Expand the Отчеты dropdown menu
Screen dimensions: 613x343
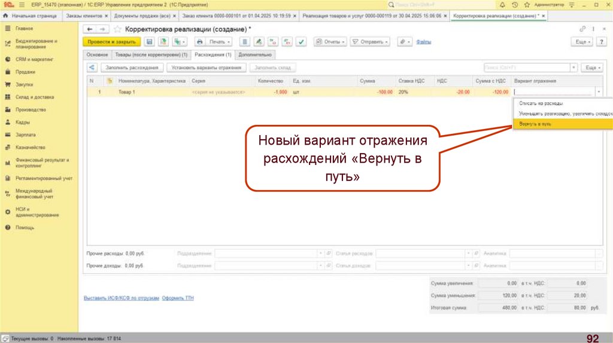pyautogui.click(x=330, y=42)
